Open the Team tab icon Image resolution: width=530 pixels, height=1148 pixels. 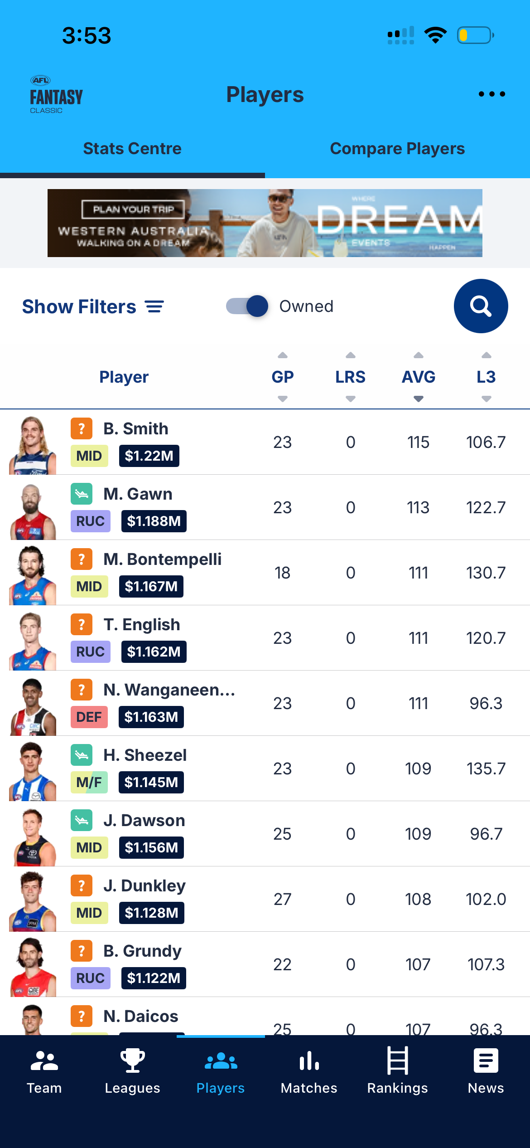click(x=44, y=1061)
